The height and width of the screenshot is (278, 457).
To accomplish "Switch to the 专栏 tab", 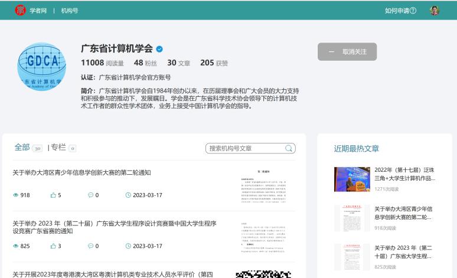I will 58,148.
